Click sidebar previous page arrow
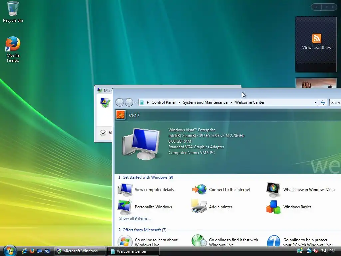The width and height of the screenshot is (341, 256). point(326,7)
